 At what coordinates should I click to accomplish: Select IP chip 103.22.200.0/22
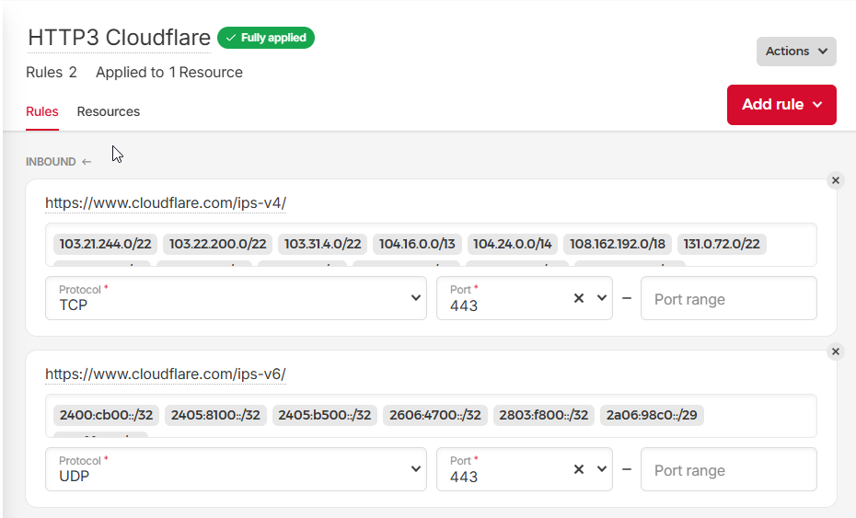point(217,244)
